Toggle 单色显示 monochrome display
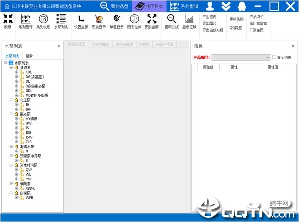The image size is (299, 222). (116, 19)
